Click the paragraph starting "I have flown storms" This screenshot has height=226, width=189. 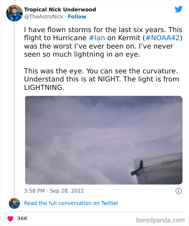pos(103,42)
